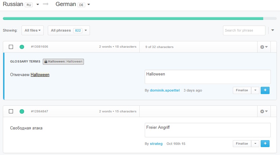280x155 pixels.
Task: Click the underlined Halloween source word
Action: [x=40, y=75]
